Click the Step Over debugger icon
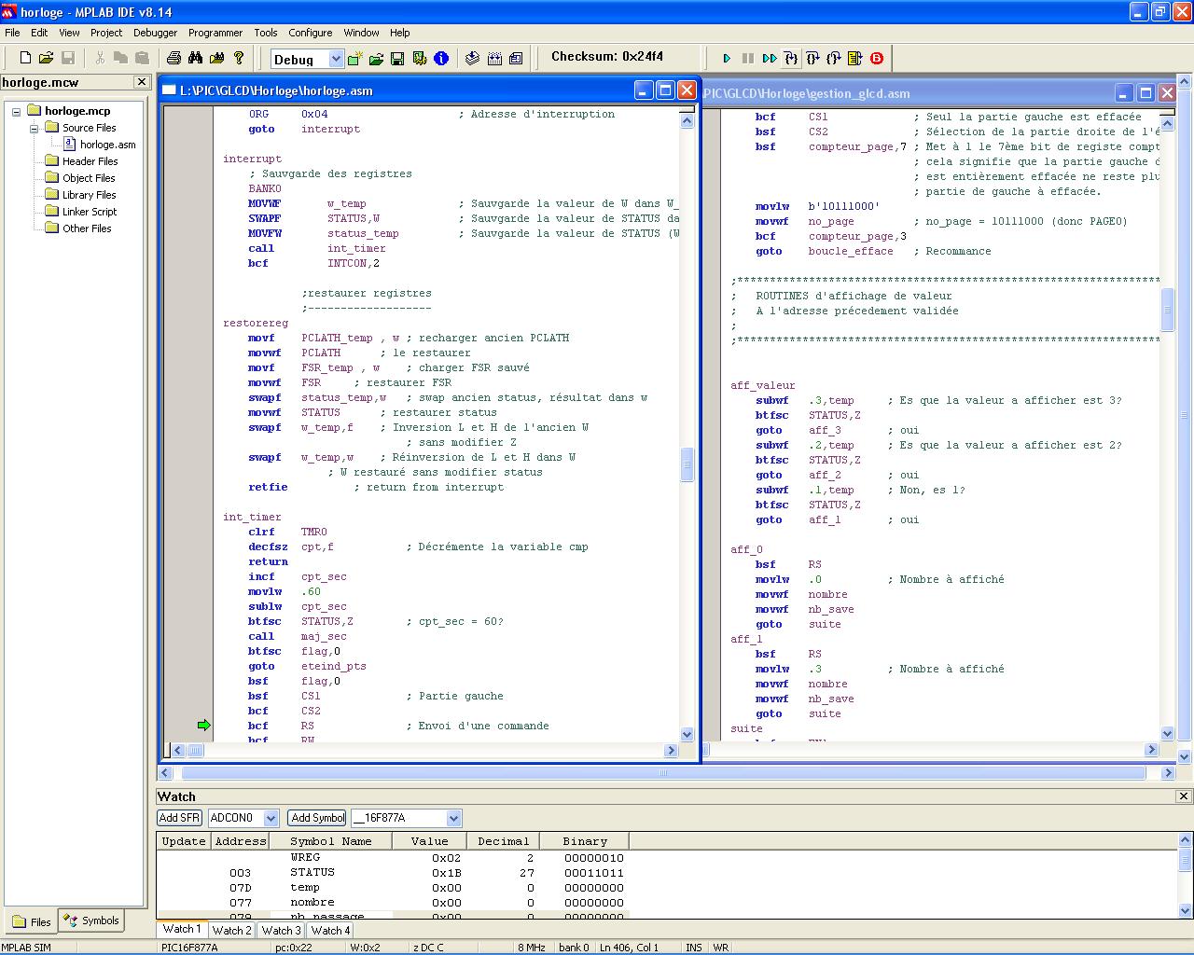 812,58
